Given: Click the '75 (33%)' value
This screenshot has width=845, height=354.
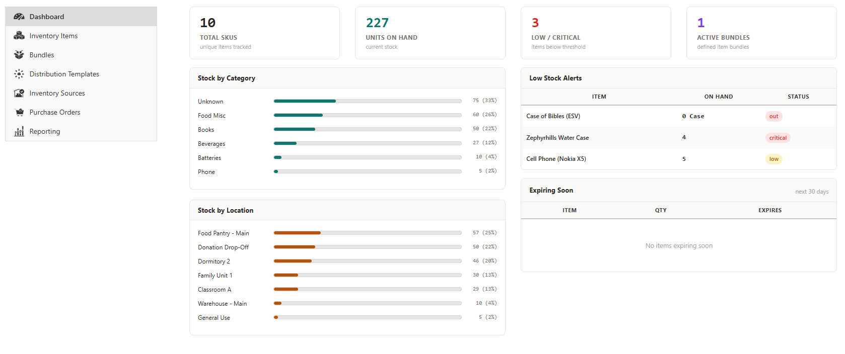Looking at the screenshot, I should pyautogui.click(x=484, y=101).
